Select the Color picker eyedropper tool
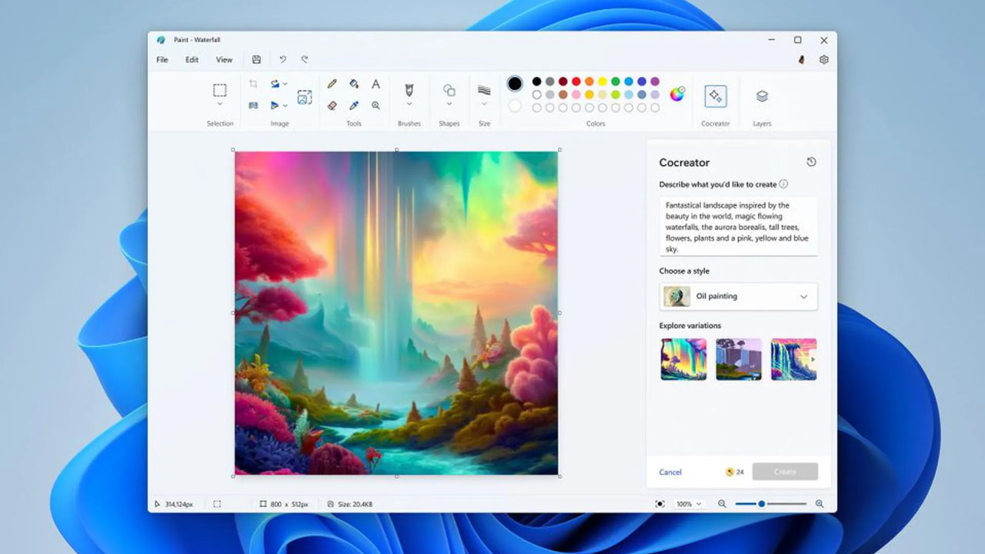 click(354, 105)
